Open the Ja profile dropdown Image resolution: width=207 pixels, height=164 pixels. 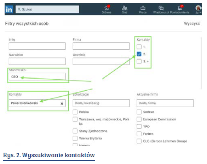pos(198,10)
